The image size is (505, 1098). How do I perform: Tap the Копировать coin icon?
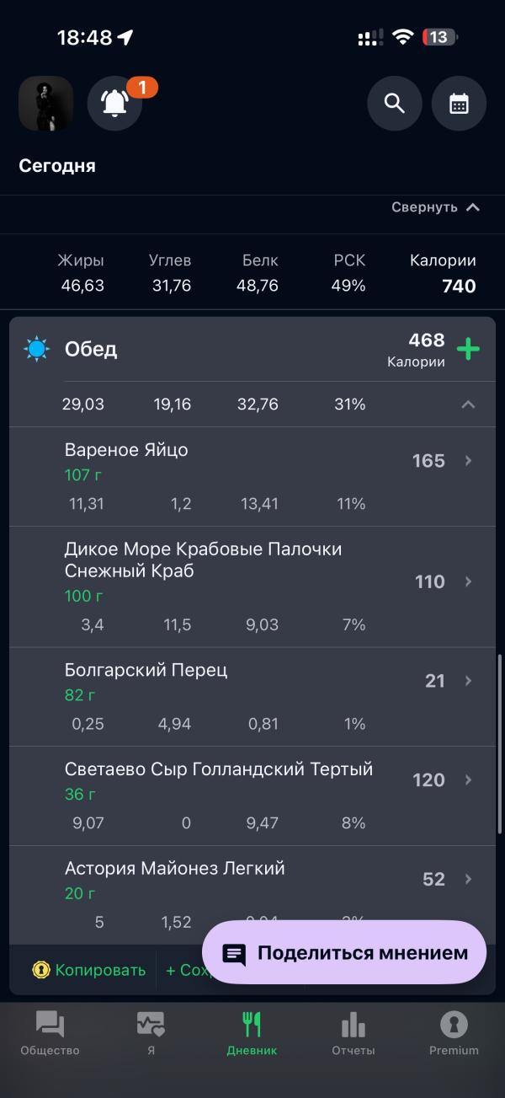(x=41, y=970)
